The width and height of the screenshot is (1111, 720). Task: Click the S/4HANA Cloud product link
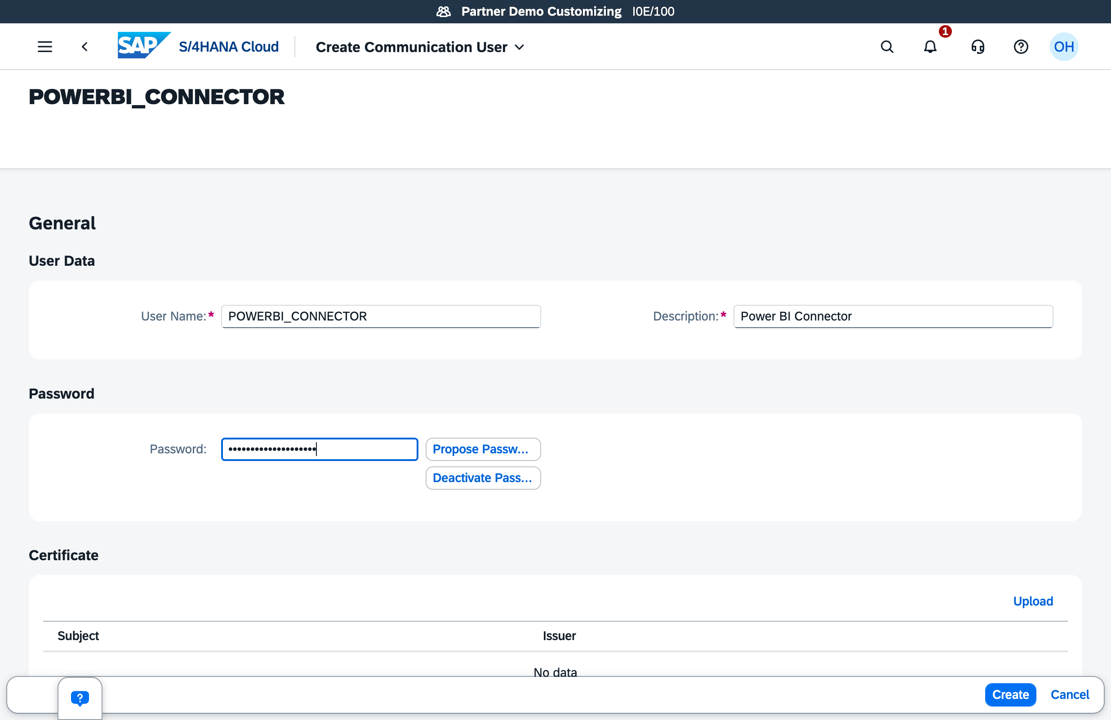coord(229,47)
